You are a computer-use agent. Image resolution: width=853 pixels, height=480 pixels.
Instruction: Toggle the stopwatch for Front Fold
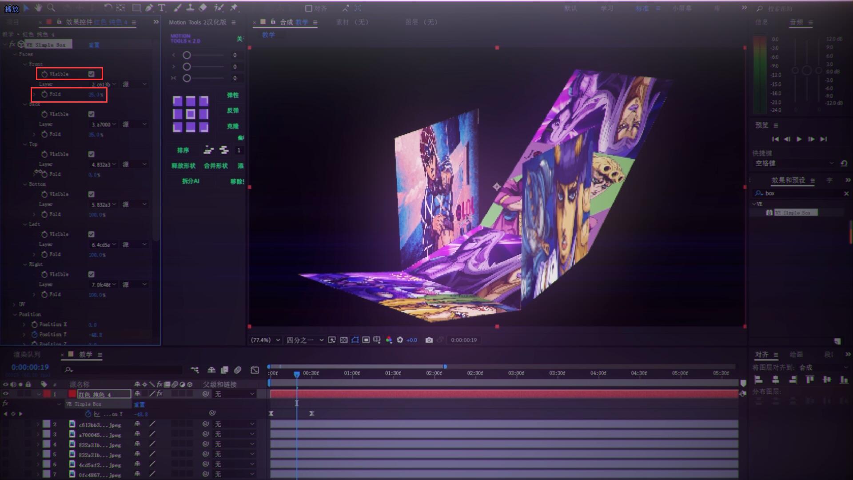tap(44, 94)
